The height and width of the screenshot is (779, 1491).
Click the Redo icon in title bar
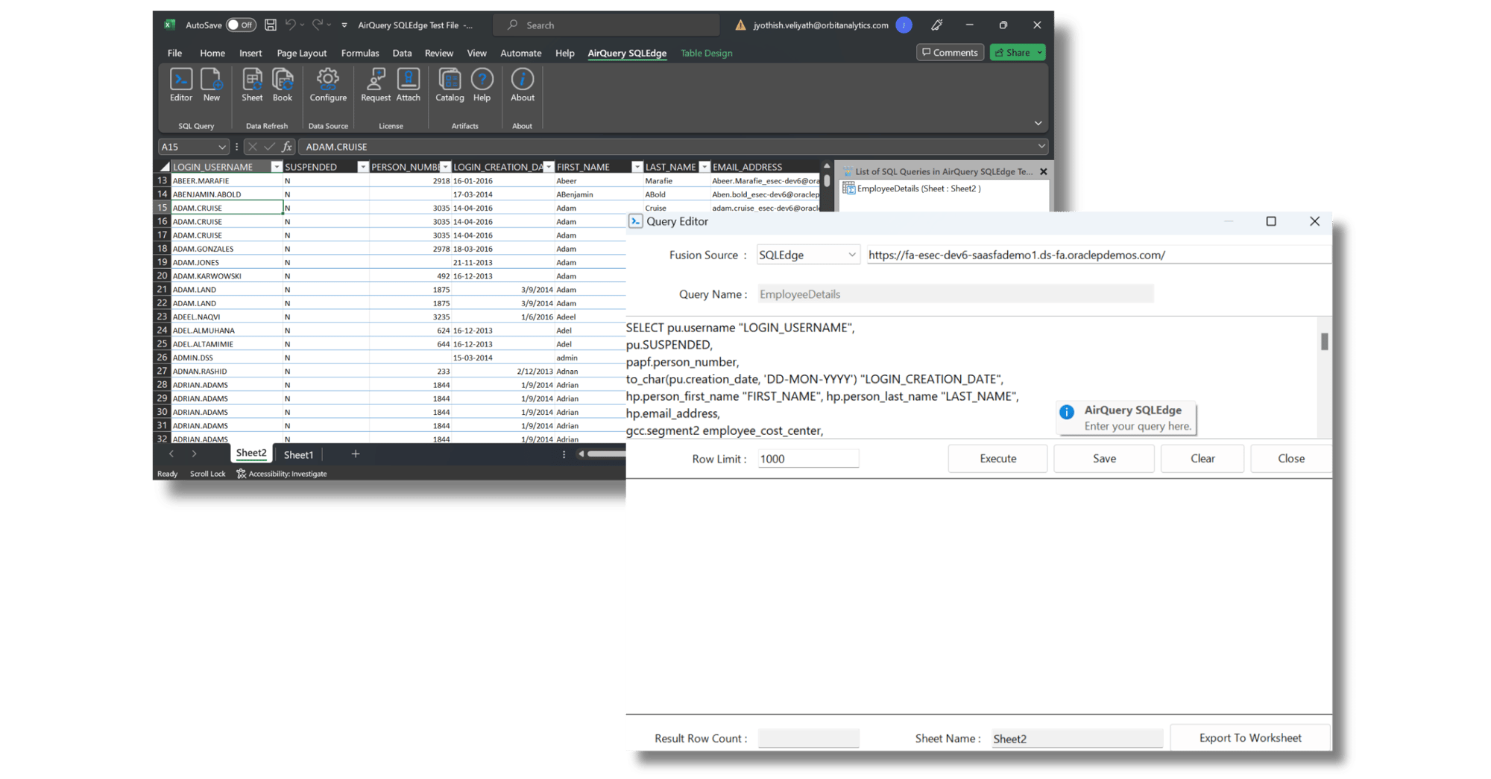click(x=318, y=25)
